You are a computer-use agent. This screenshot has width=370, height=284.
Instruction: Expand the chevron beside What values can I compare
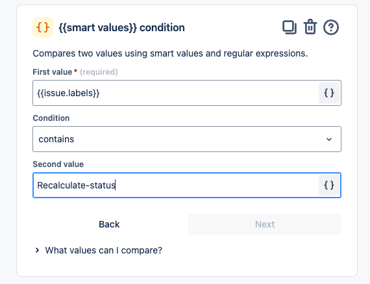pos(37,250)
